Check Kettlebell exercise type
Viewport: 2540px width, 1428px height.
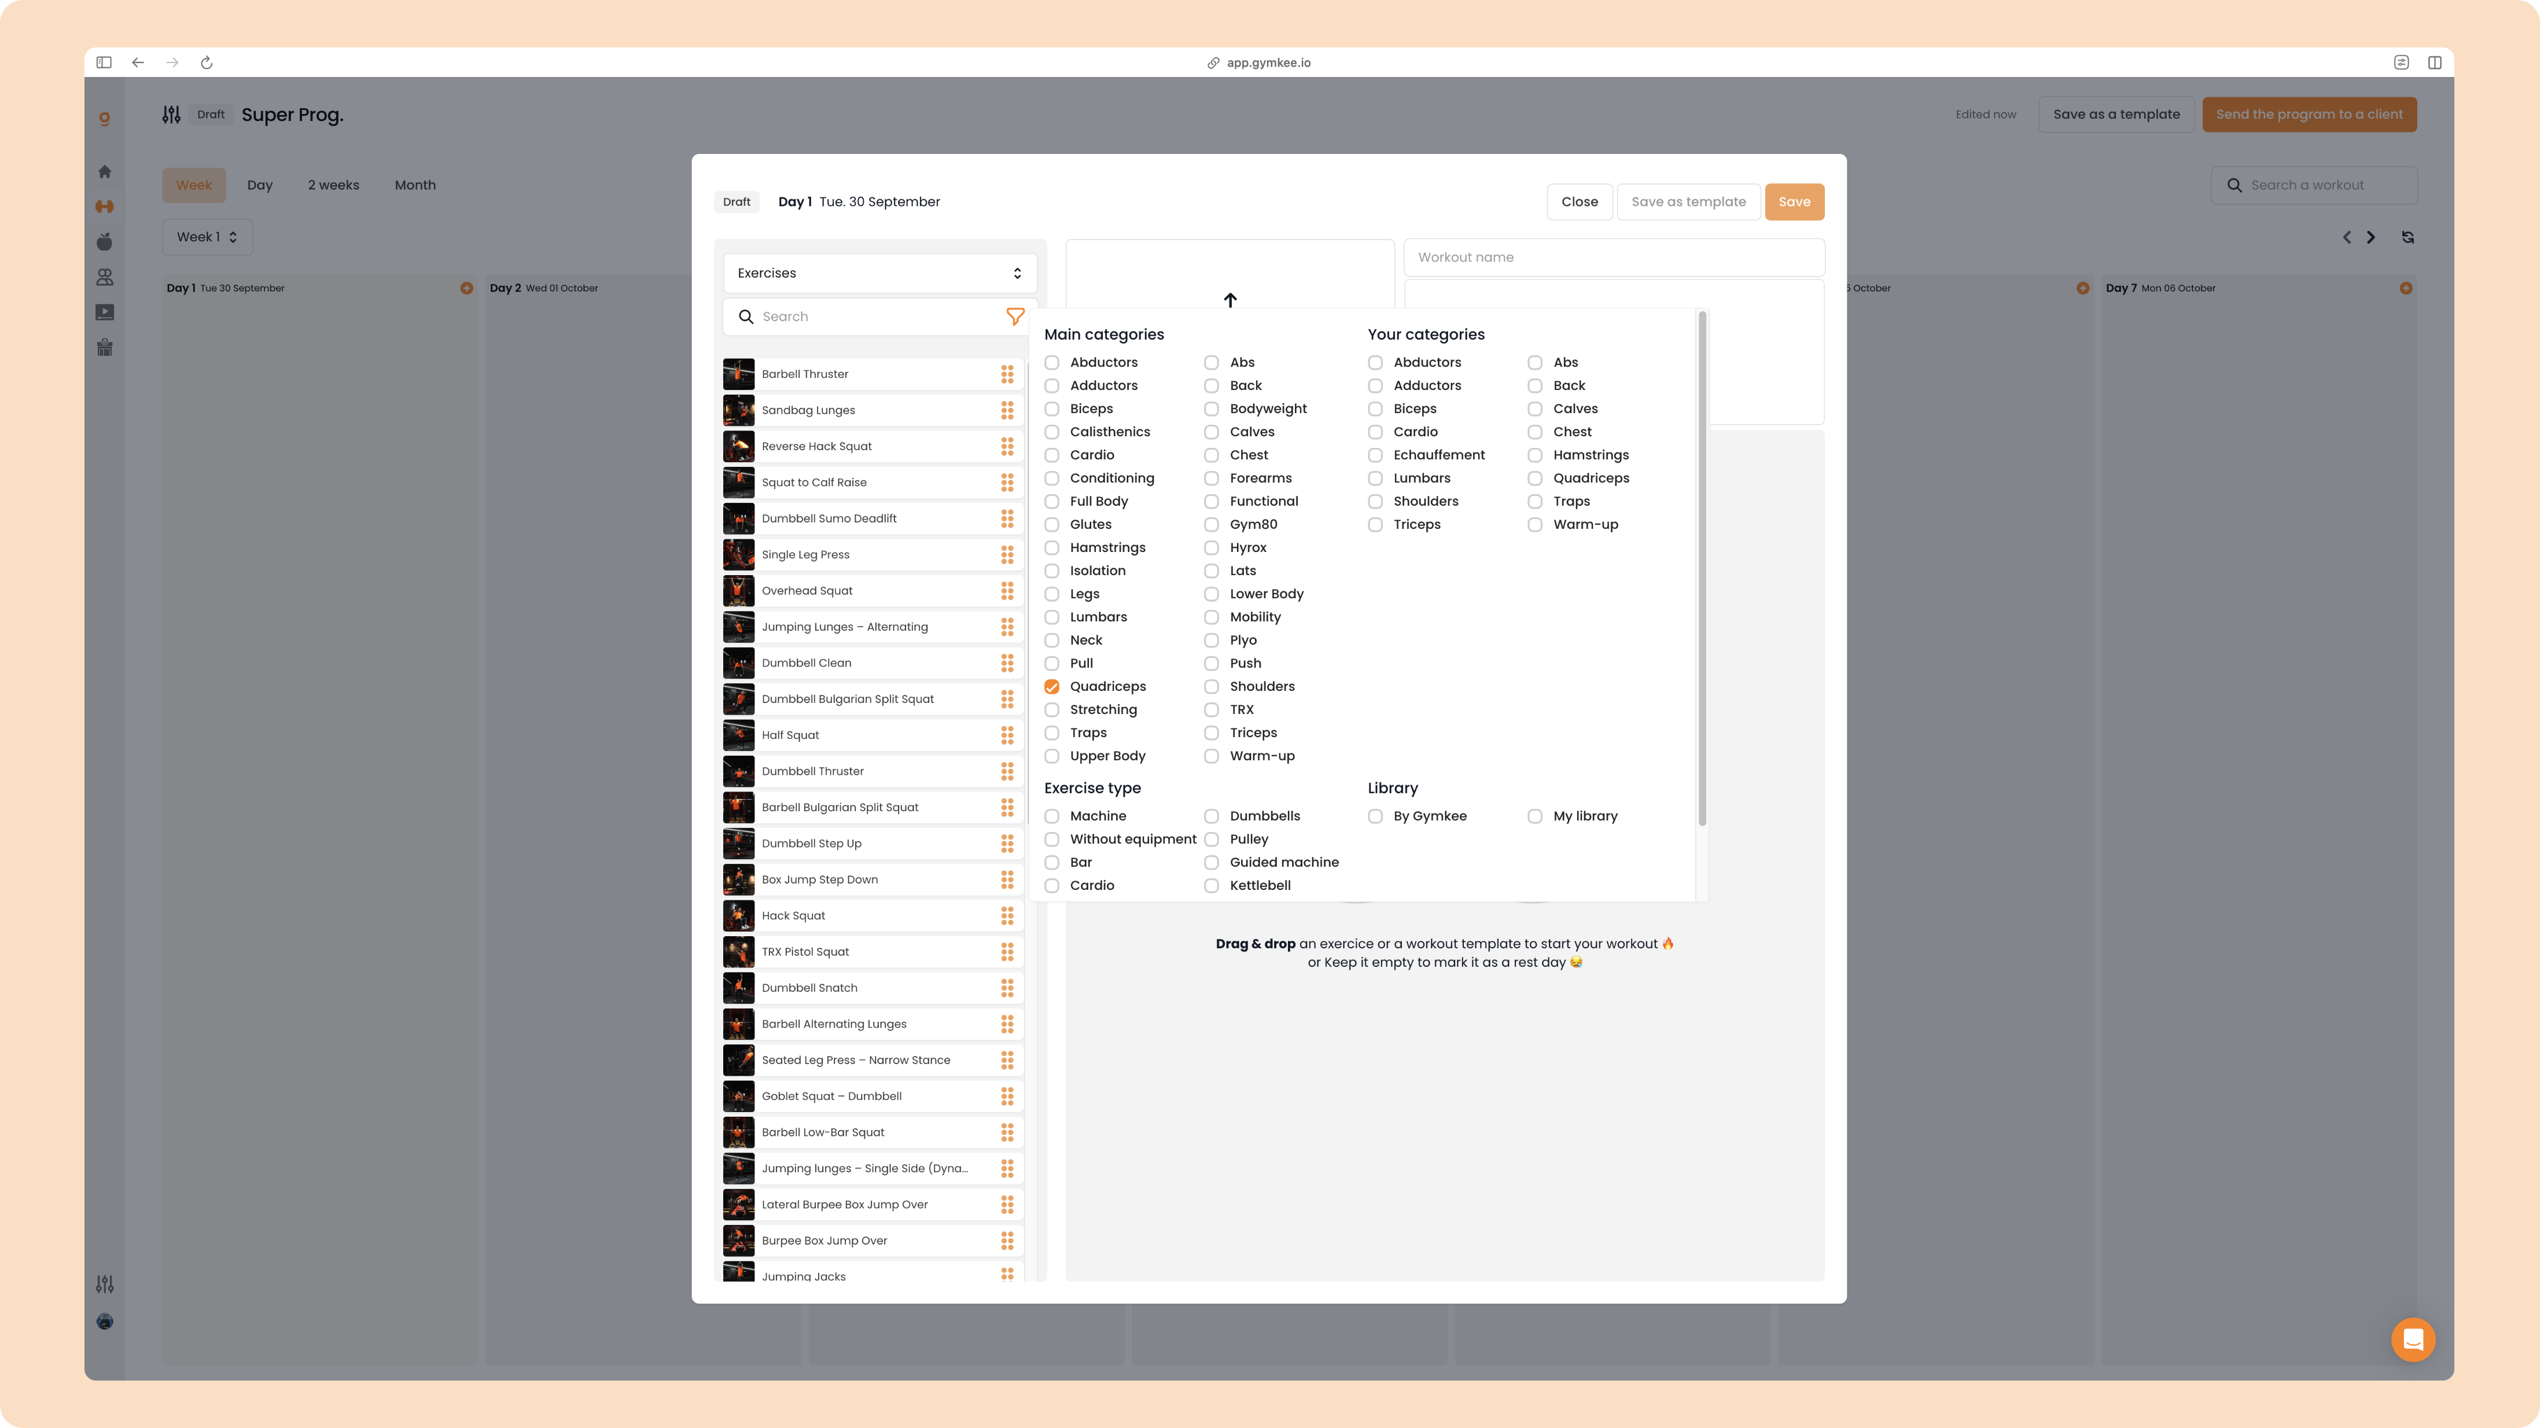(x=1212, y=886)
